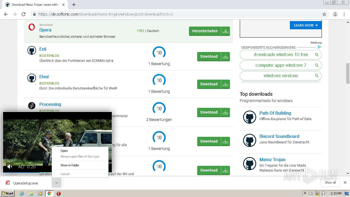Switch to Download Memz Trojan tab
Image resolution: width=350 pixels, height=197 pixels.
click(x=35, y=5)
